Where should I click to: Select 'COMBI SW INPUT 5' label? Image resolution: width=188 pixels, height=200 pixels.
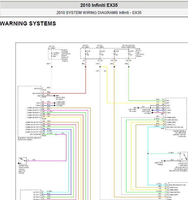[34, 108]
